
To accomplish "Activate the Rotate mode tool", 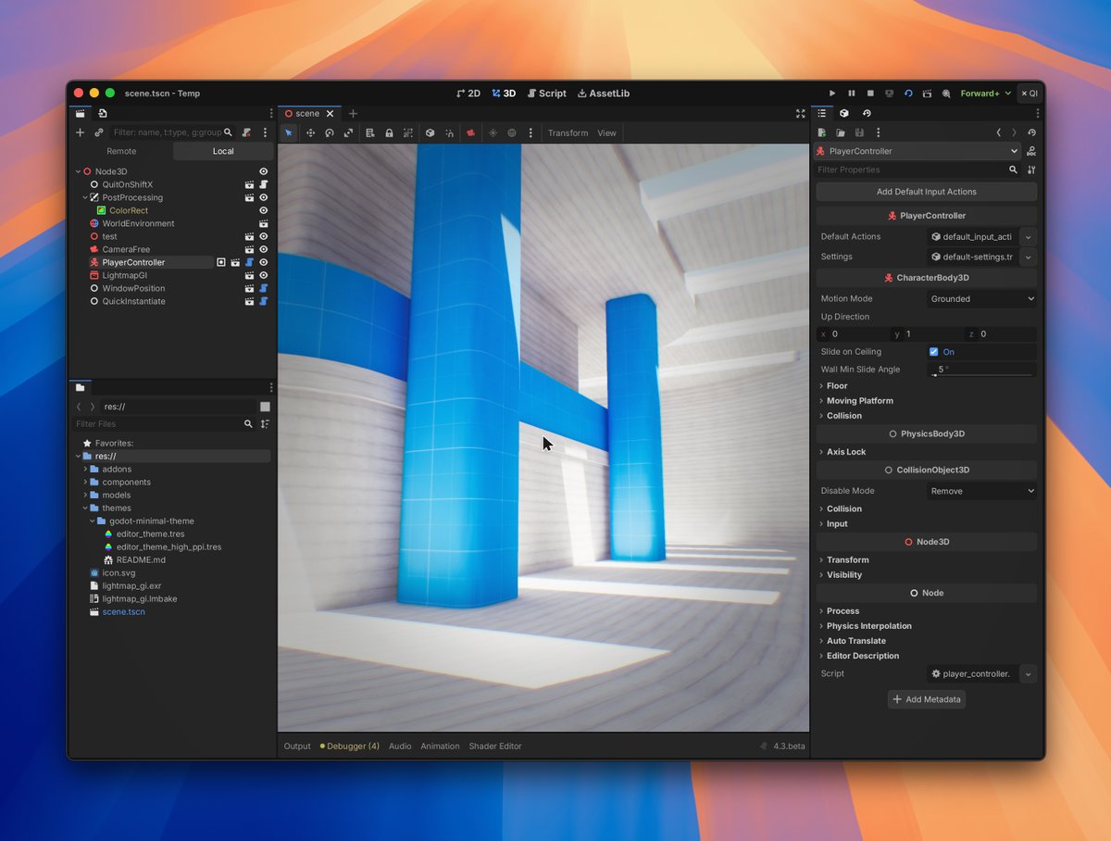I will point(329,133).
